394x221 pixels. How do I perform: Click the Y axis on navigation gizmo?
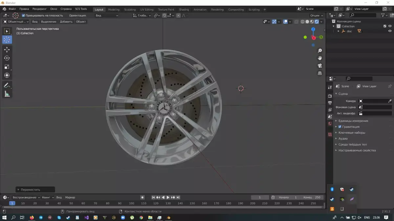click(x=321, y=37)
